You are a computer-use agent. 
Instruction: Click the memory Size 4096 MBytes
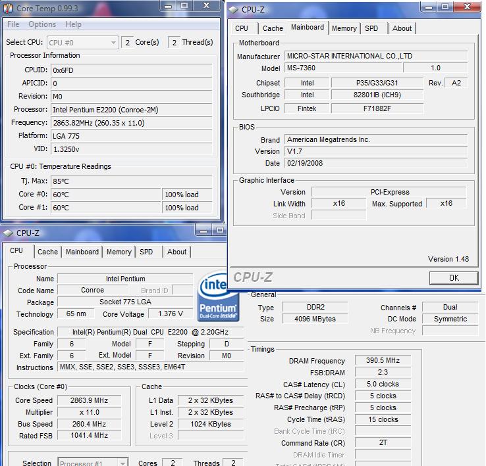[x=315, y=319]
